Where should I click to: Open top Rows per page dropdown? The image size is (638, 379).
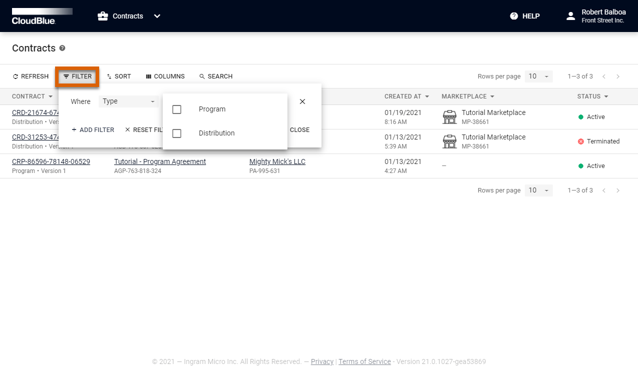tap(539, 76)
